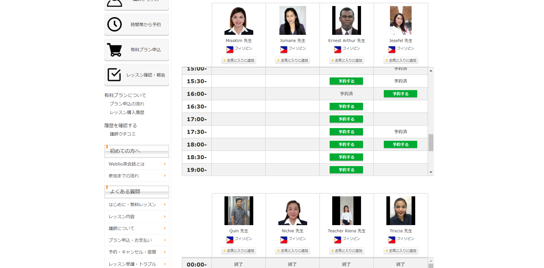Viewport: 544px width, 268px height.
Task: Click the checkmark icon for lesson confirmation
Action: [x=114, y=75]
